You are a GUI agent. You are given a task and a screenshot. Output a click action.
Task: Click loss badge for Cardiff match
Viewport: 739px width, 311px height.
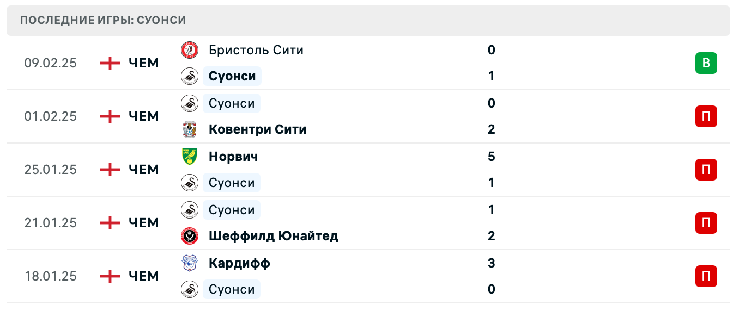coord(706,276)
